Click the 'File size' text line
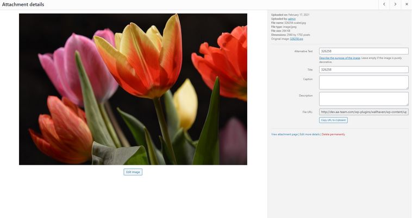Image resolution: width=412 pixels, height=218 pixels. point(280,31)
